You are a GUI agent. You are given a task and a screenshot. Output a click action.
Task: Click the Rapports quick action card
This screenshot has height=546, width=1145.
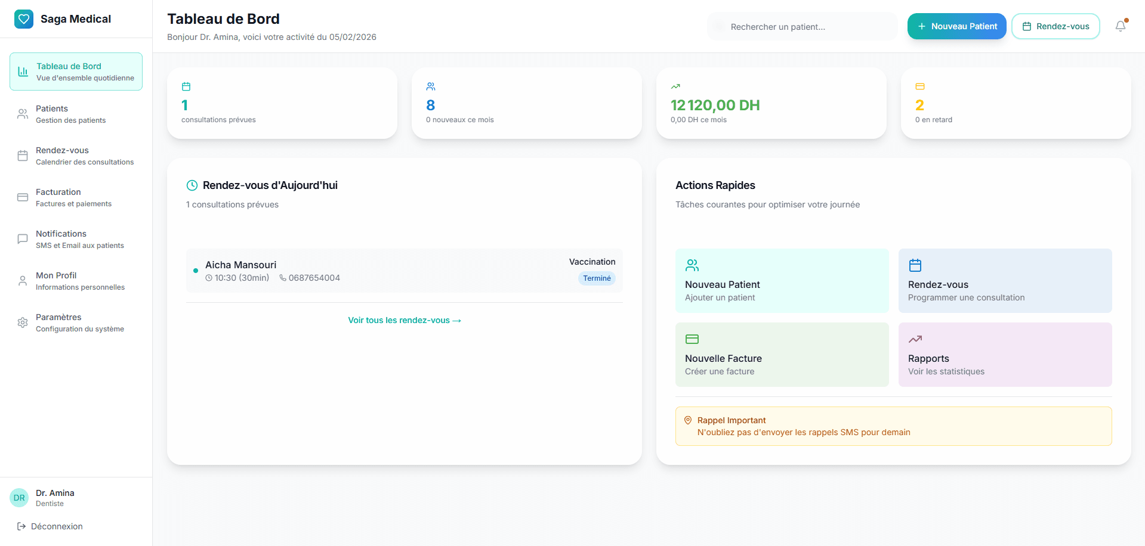(1005, 354)
